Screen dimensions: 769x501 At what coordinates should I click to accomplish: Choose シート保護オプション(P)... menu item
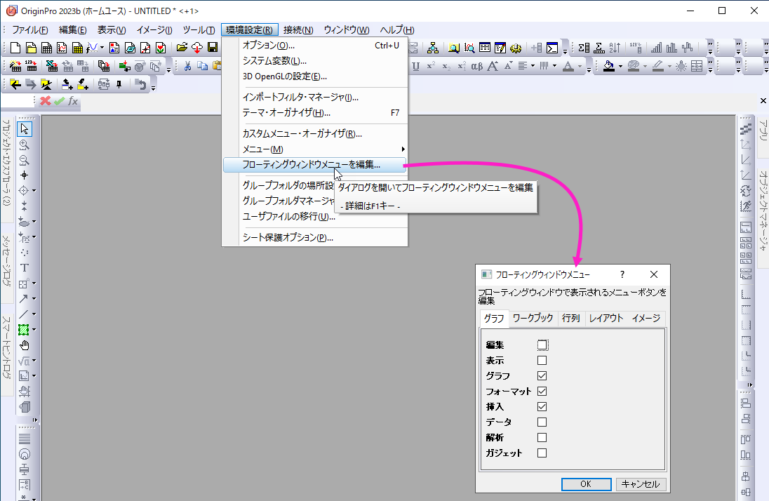click(314, 237)
